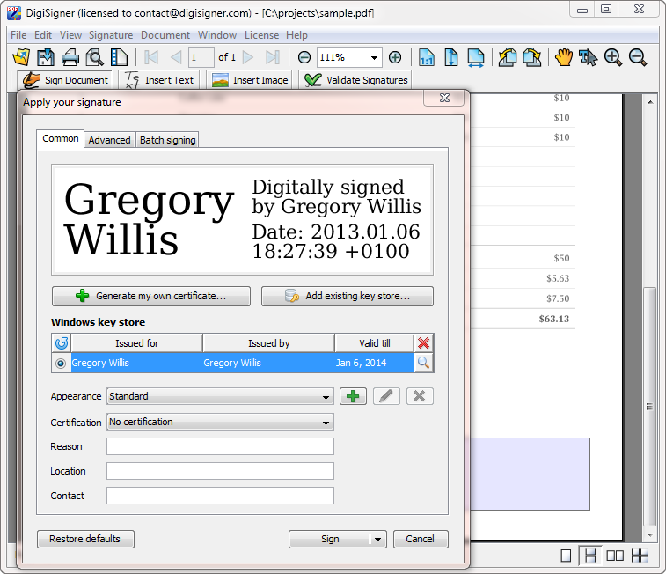Click the document vertical scrollbar thumb

pyautogui.click(x=649, y=407)
